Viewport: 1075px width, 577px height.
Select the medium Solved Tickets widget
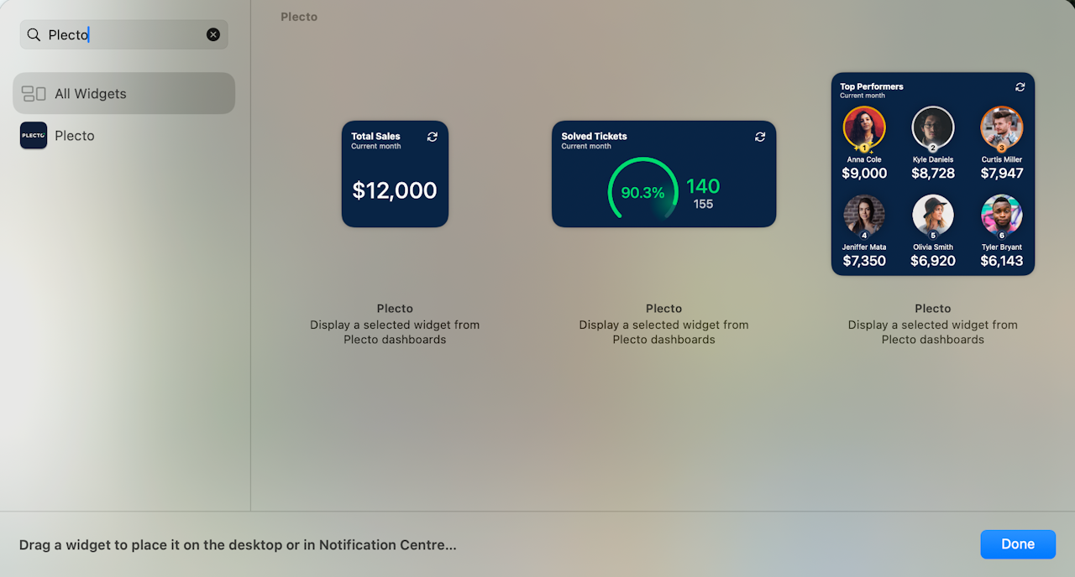663,174
